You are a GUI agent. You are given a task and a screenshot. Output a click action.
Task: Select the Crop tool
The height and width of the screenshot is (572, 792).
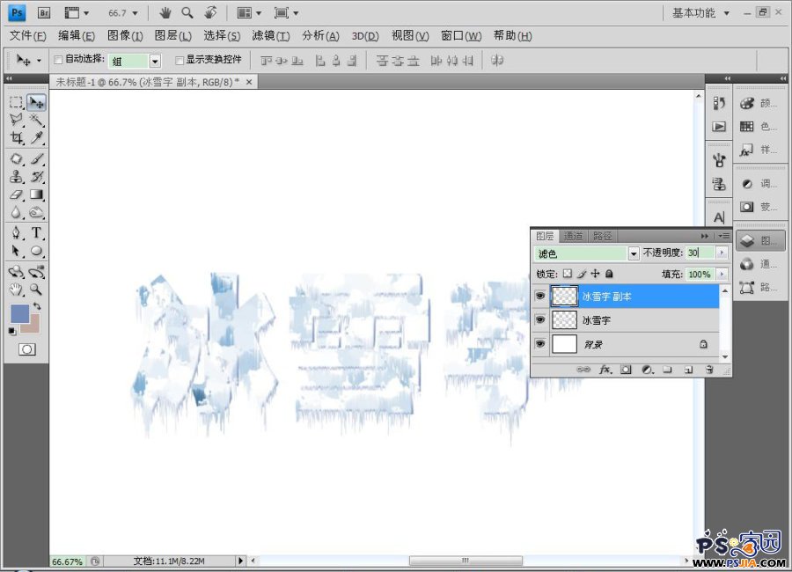coord(17,138)
